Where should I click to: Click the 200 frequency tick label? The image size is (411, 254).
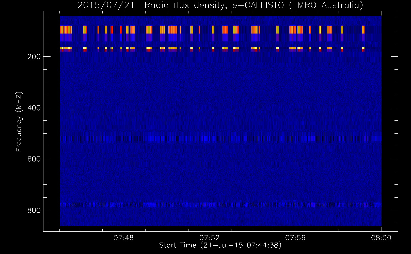34,57
